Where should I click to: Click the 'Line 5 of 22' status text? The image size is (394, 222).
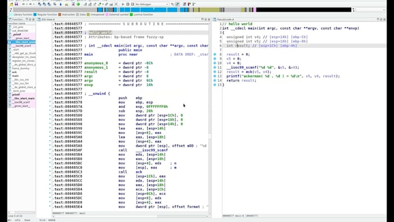click(x=16, y=216)
